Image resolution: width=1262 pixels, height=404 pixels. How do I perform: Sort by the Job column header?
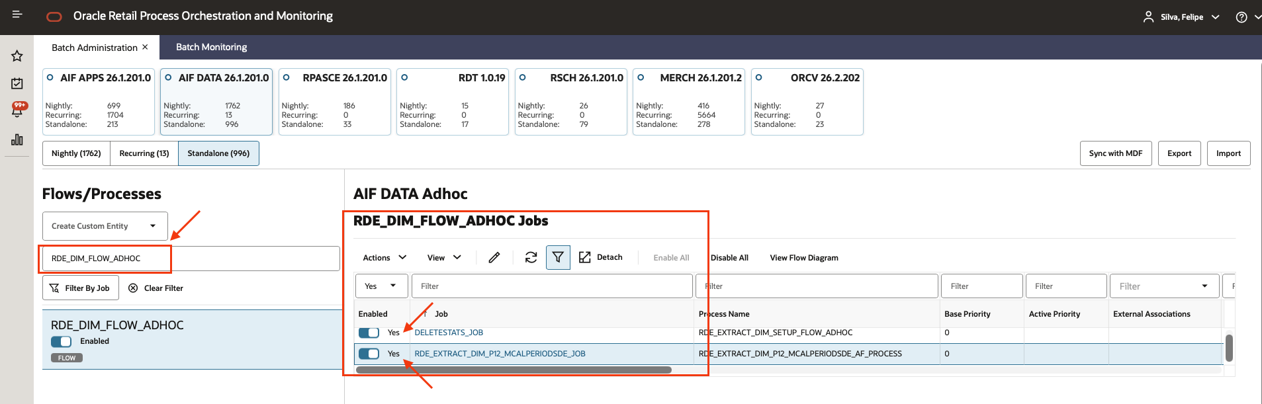point(441,314)
